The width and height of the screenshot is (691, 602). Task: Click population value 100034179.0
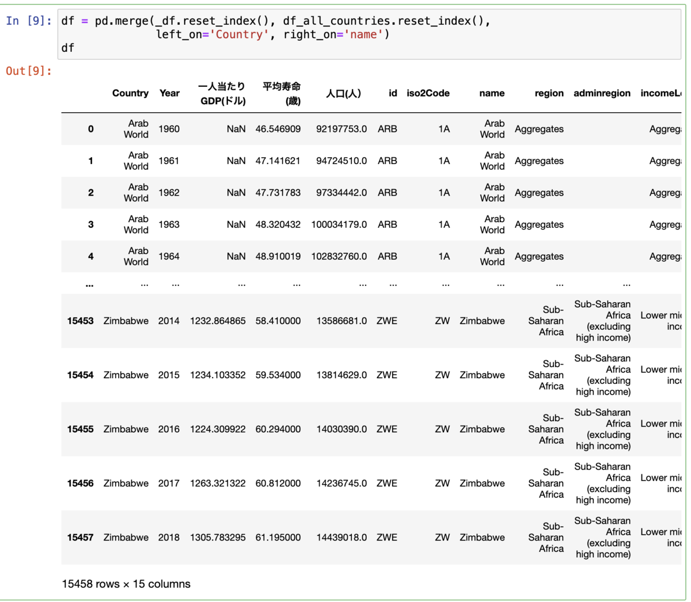[x=339, y=224]
